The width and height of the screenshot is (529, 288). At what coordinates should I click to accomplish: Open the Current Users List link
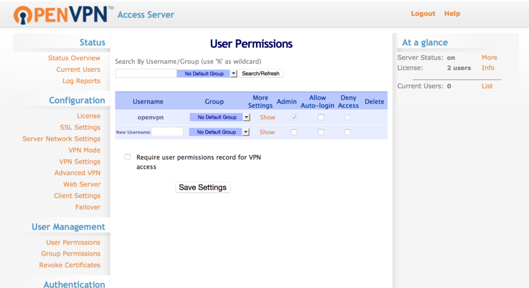487,86
